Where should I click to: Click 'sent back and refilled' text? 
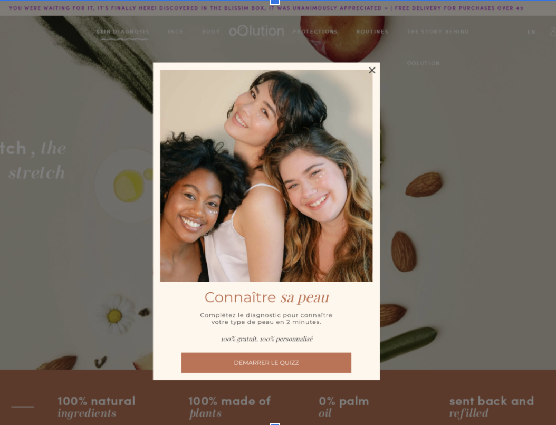coord(492,407)
